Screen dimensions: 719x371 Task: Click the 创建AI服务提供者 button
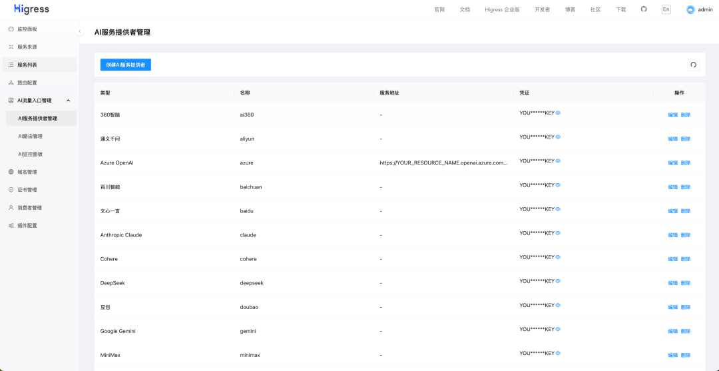click(x=126, y=65)
